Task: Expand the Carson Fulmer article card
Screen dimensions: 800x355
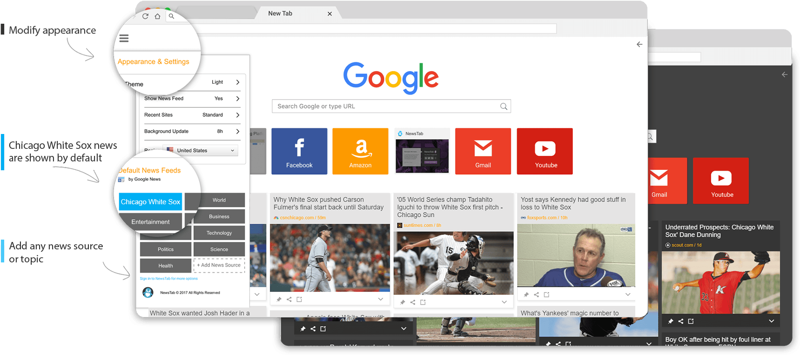Action: coord(381,299)
